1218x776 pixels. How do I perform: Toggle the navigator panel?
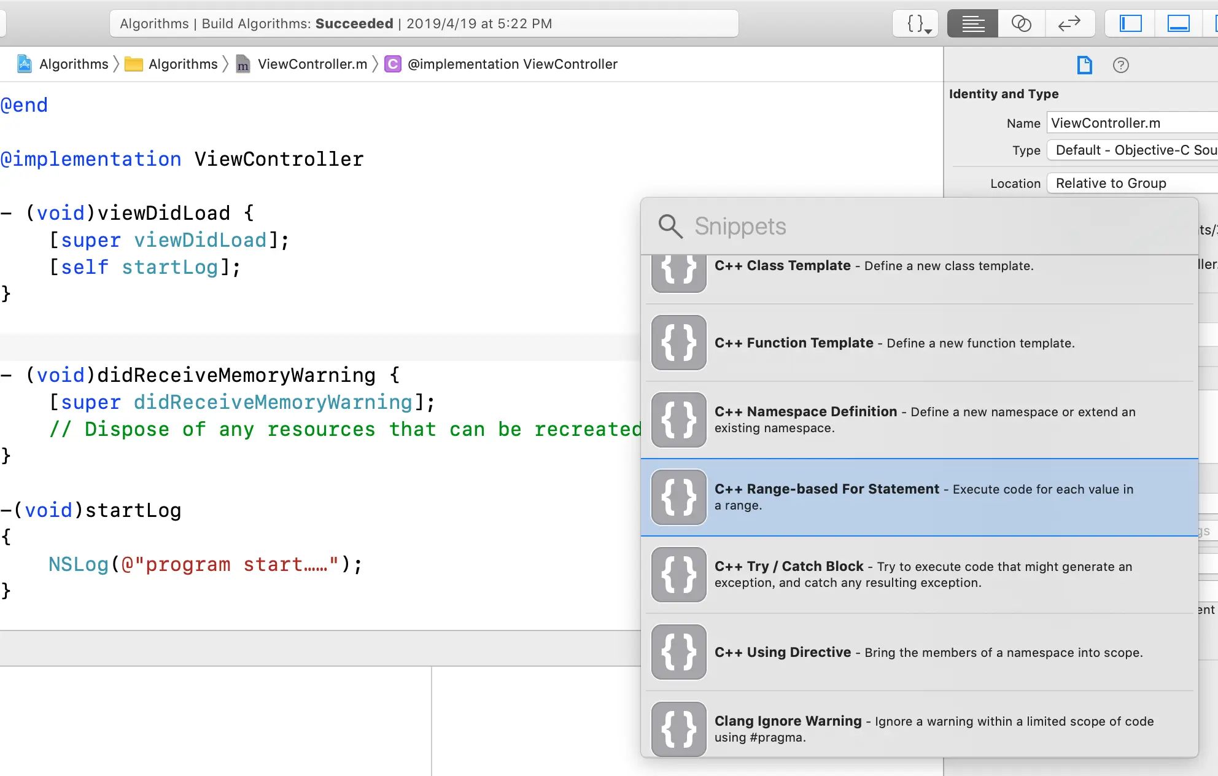1130,24
